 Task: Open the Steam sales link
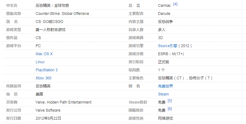163,94
